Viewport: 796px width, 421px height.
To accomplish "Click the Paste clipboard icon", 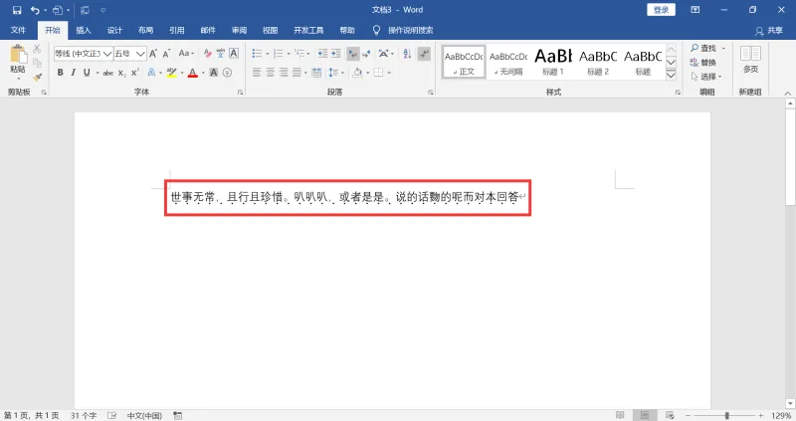I will (x=18, y=56).
